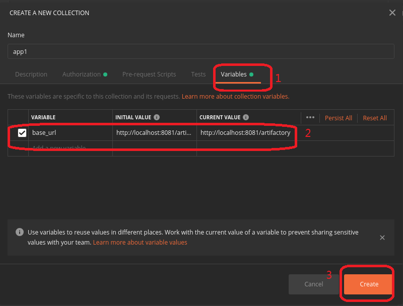Switch to the Description tab

tap(31, 74)
